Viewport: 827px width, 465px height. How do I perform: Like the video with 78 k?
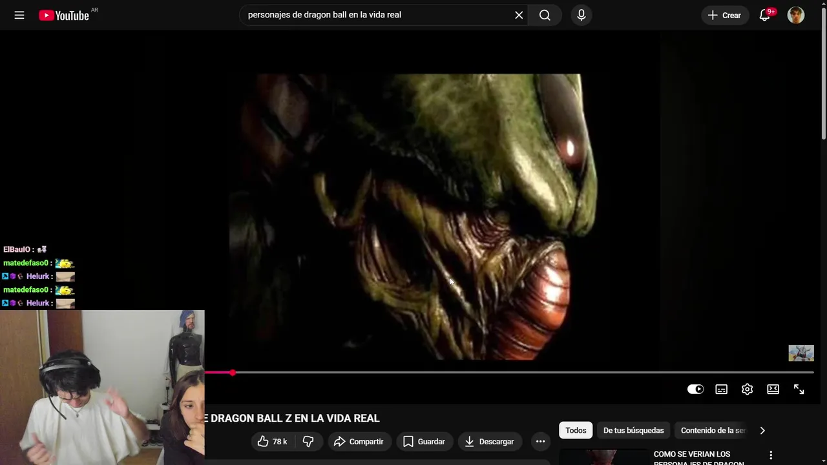tap(272, 442)
